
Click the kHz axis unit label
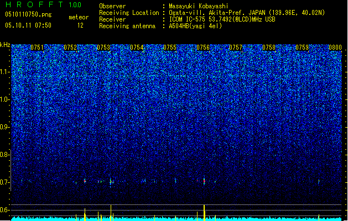point(5,45)
